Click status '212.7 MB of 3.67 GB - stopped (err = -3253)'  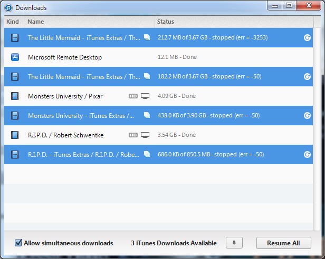point(213,37)
